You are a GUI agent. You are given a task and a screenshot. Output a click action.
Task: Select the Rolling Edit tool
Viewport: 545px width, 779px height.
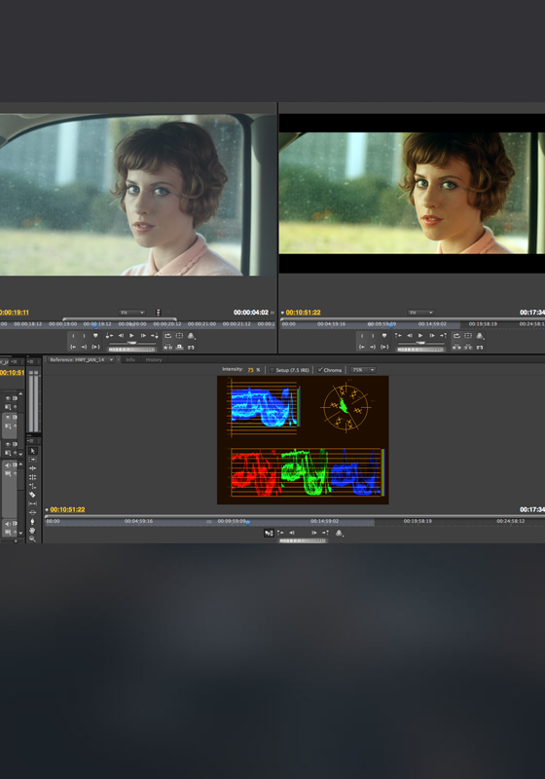[33, 477]
